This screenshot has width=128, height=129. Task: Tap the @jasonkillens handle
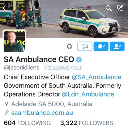click(22, 68)
